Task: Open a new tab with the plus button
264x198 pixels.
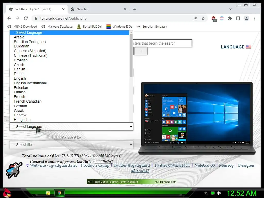Action: (x=135, y=9)
